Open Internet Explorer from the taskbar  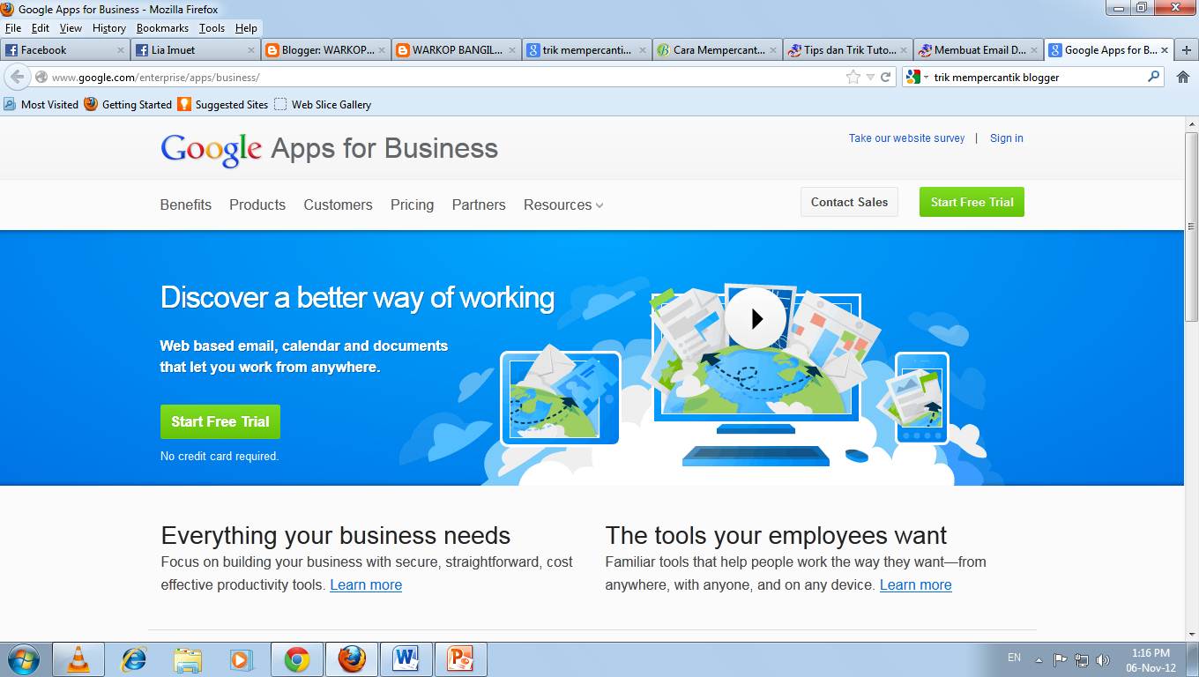(133, 659)
